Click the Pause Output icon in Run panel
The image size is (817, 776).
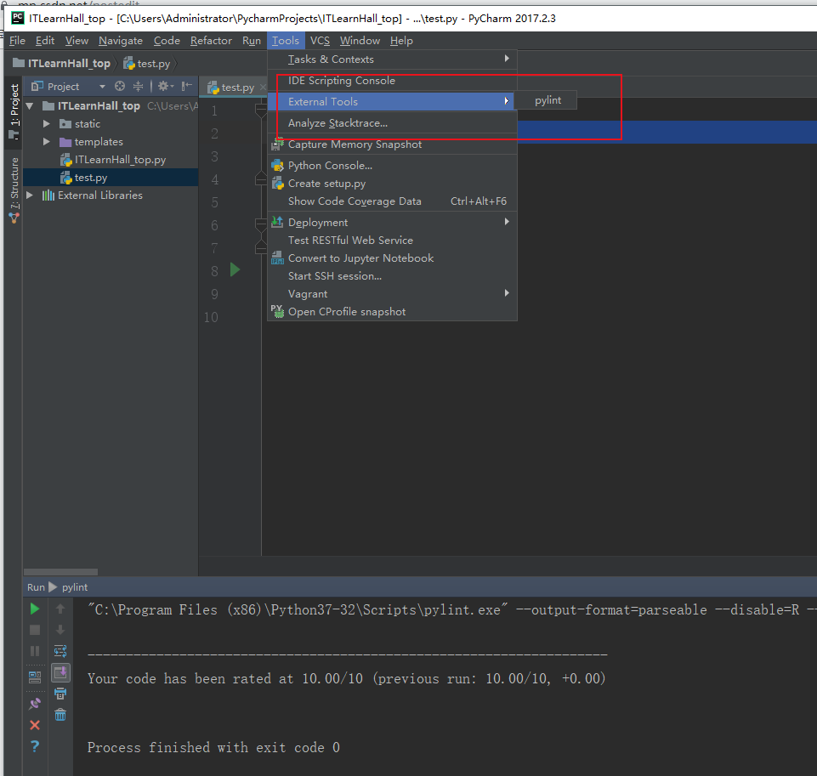pyautogui.click(x=34, y=652)
